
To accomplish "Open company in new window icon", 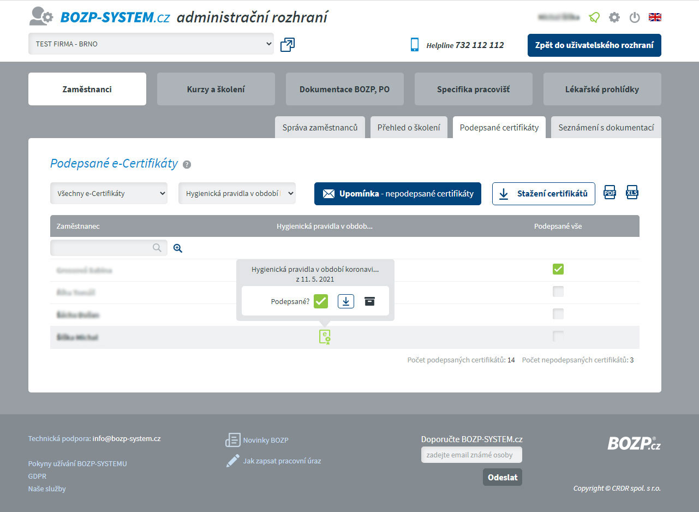I will (x=288, y=45).
